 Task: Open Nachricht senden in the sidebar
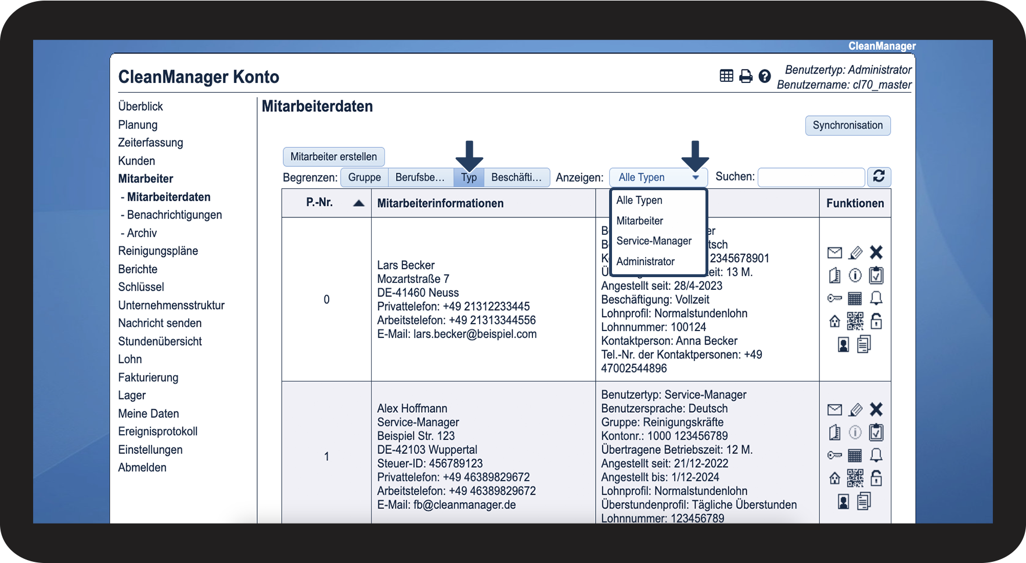tap(160, 323)
